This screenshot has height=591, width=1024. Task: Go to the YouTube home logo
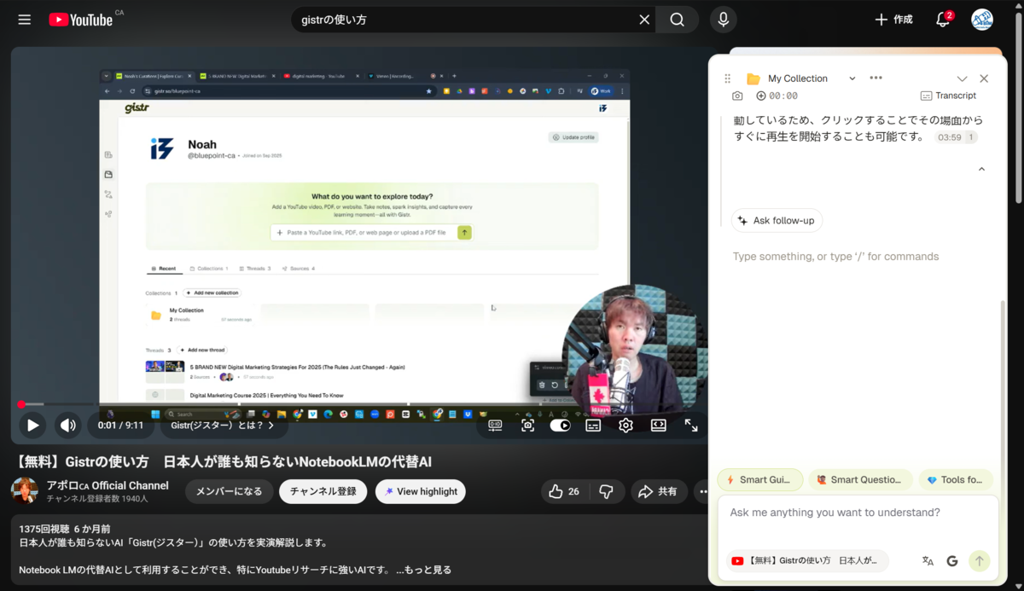pyautogui.click(x=81, y=20)
